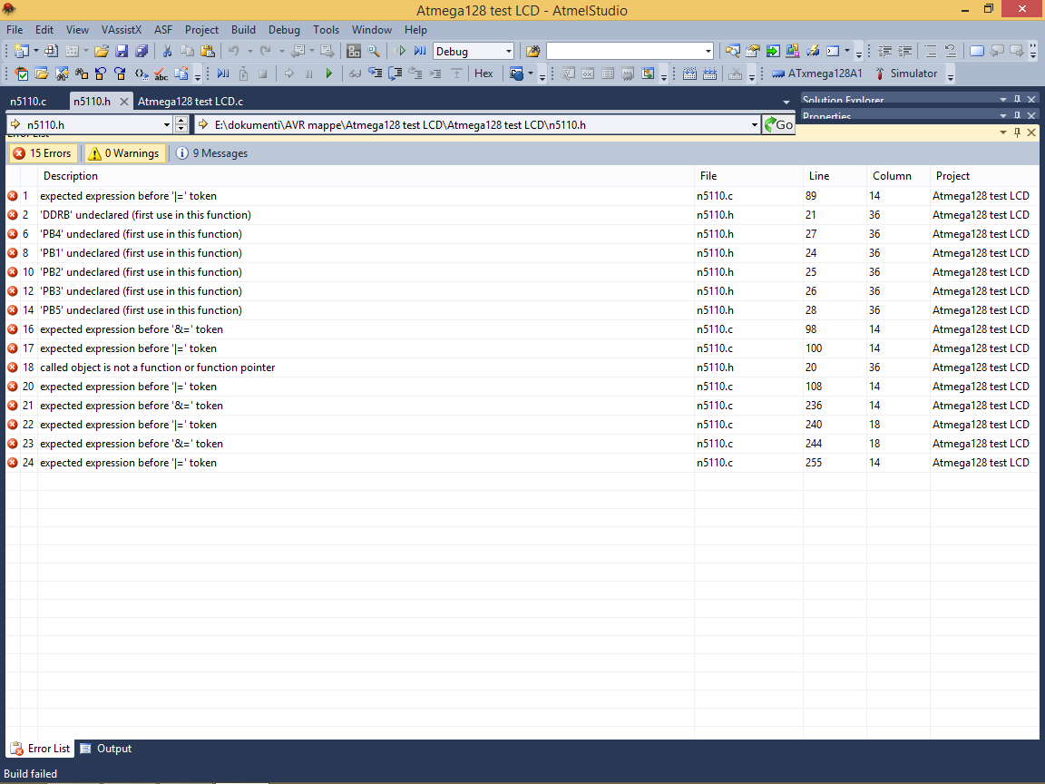Click the VAssistX find references binoculars icon
The height and width of the screenshot is (784, 1045).
tap(82, 74)
